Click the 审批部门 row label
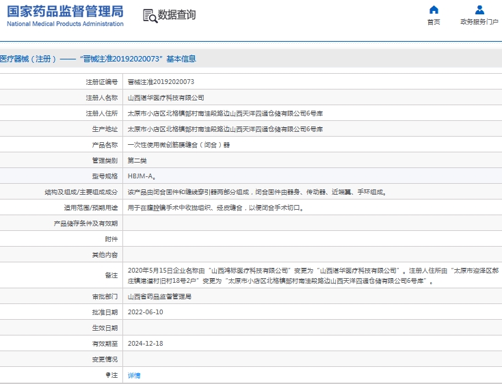The height and width of the screenshot is (384, 502). click(x=105, y=297)
